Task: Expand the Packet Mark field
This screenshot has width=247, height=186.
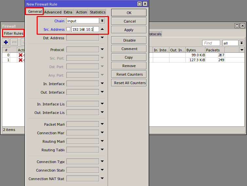Action: coord(102,124)
